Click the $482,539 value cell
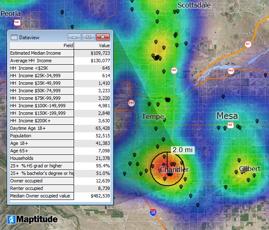The height and width of the screenshot is (230, 269). click(92, 196)
